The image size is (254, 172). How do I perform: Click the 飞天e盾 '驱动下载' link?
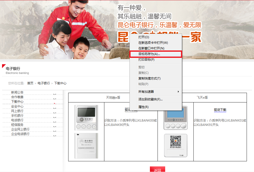[220, 110]
